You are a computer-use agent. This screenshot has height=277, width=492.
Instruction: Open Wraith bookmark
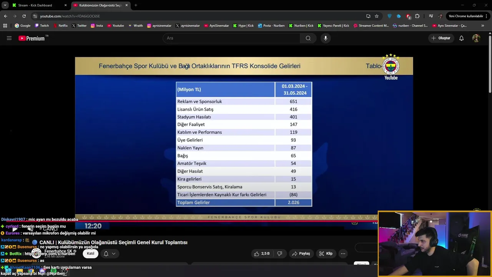point(135,26)
